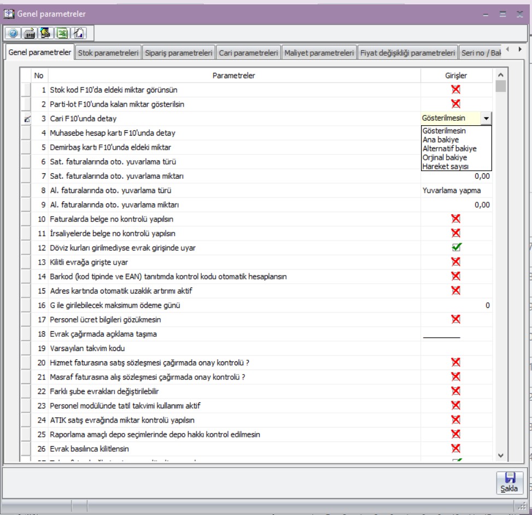
Task: Click the vertical scrollbar down arrow
Action: point(500,455)
